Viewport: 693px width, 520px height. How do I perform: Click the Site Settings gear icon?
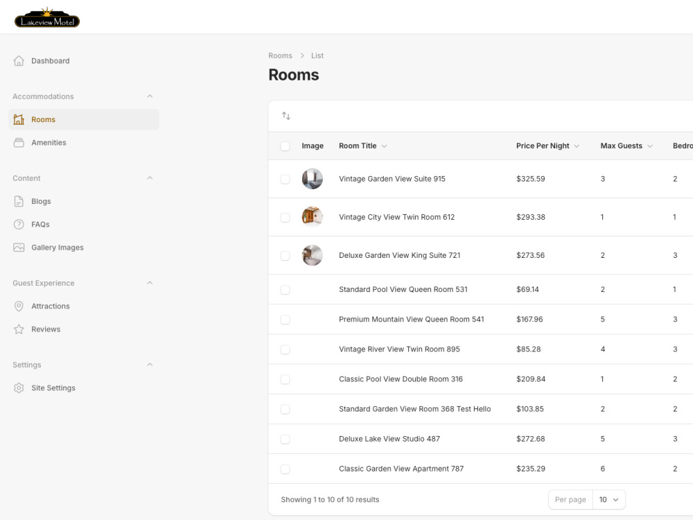19,388
